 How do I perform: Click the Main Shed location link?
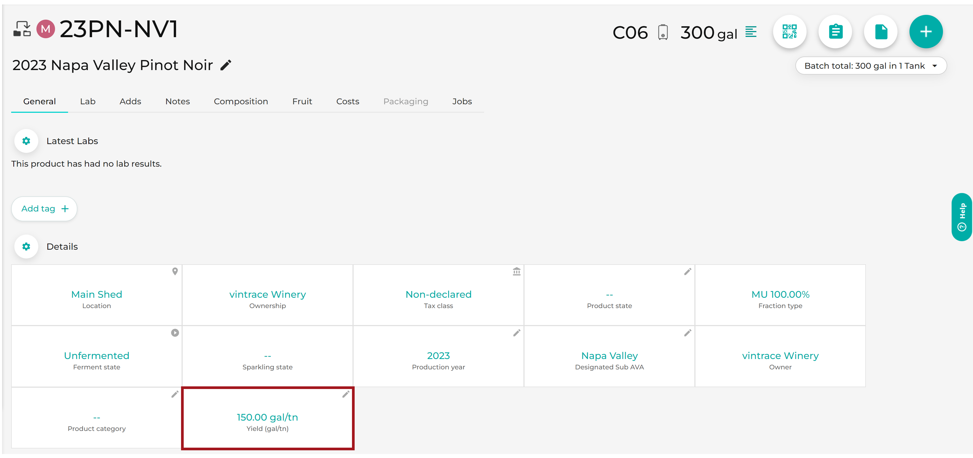pyautogui.click(x=97, y=294)
